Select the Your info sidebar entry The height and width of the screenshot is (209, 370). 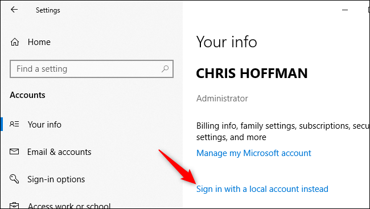[x=44, y=125]
